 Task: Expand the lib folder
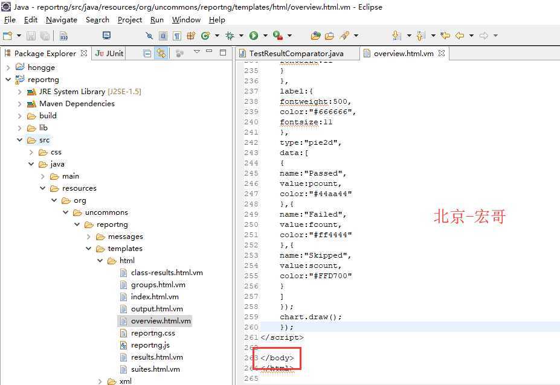coord(20,128)
